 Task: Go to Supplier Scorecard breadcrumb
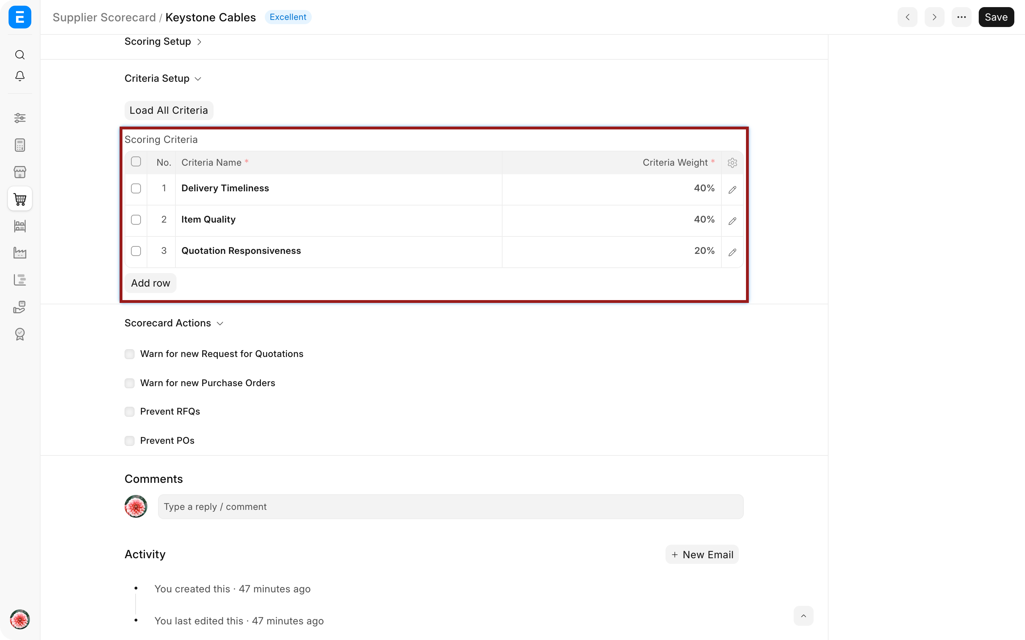coord(104,17)
